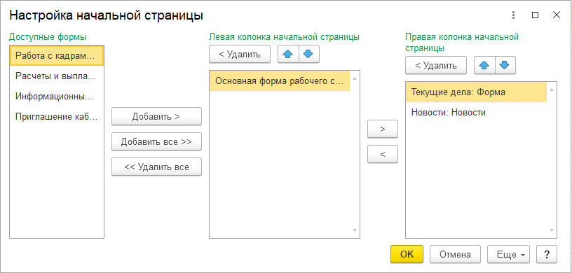
Task: Move form to right column with > button
Action: tap(383, 129)
